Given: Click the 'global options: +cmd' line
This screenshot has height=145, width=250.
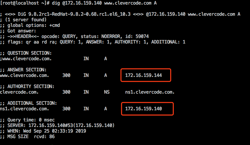Looking at the screenshot, I should tap(30, 26).
